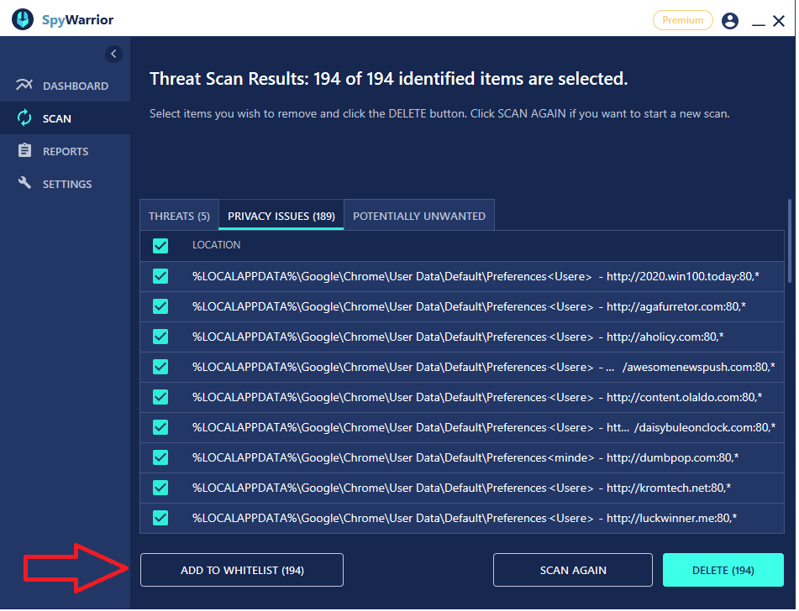
Task: Click the DELETE (194) button
Action: (x=723, y=570)
